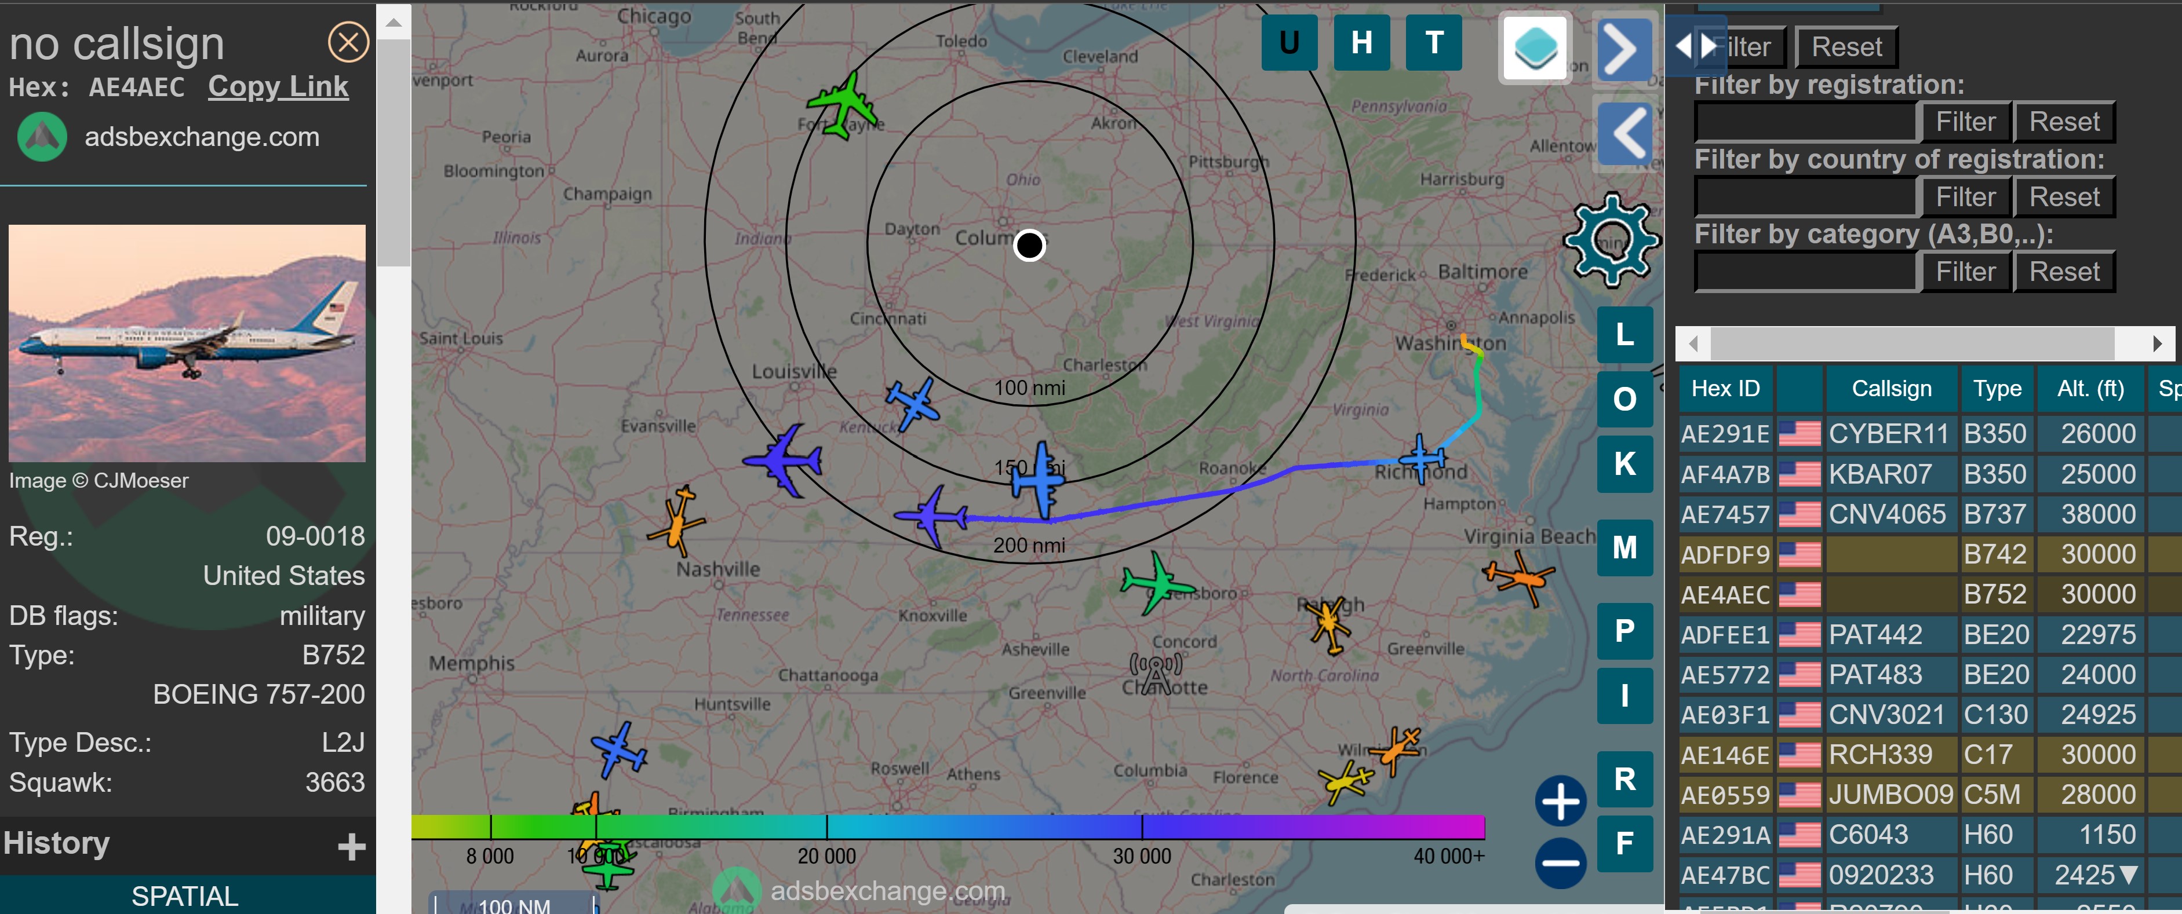Click Reset next to category field
The height and width of the screenshot is (914, 2182).
pyautogui.click(x=2064, y=272)
